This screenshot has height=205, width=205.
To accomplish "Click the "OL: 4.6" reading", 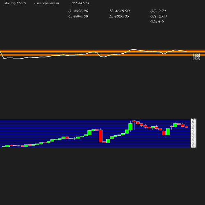I will coord(157,21).
